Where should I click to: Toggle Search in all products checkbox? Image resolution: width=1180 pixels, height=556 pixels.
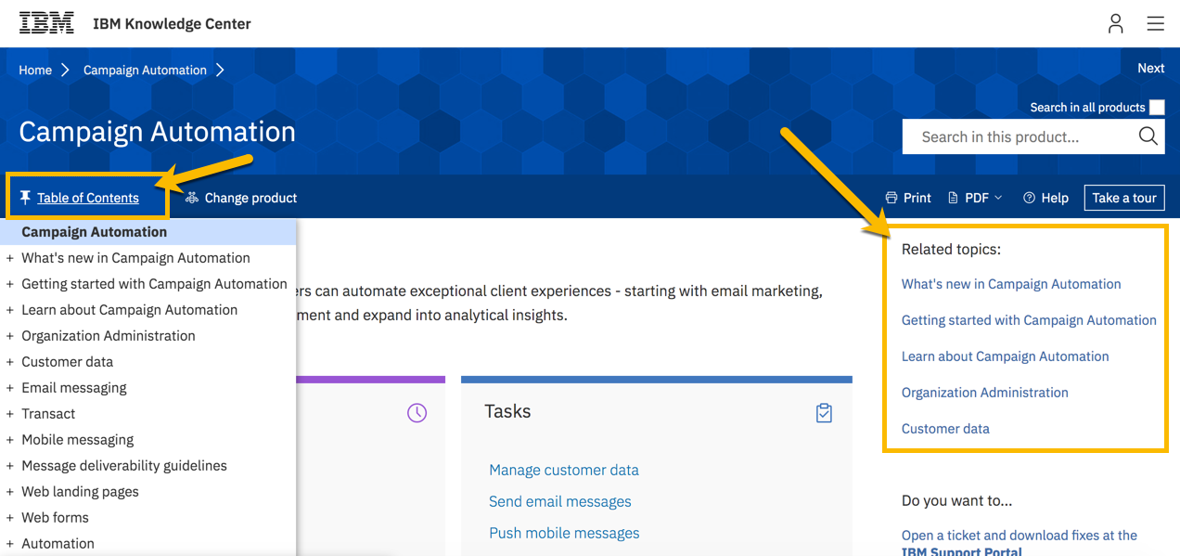tap(1157, 107)
